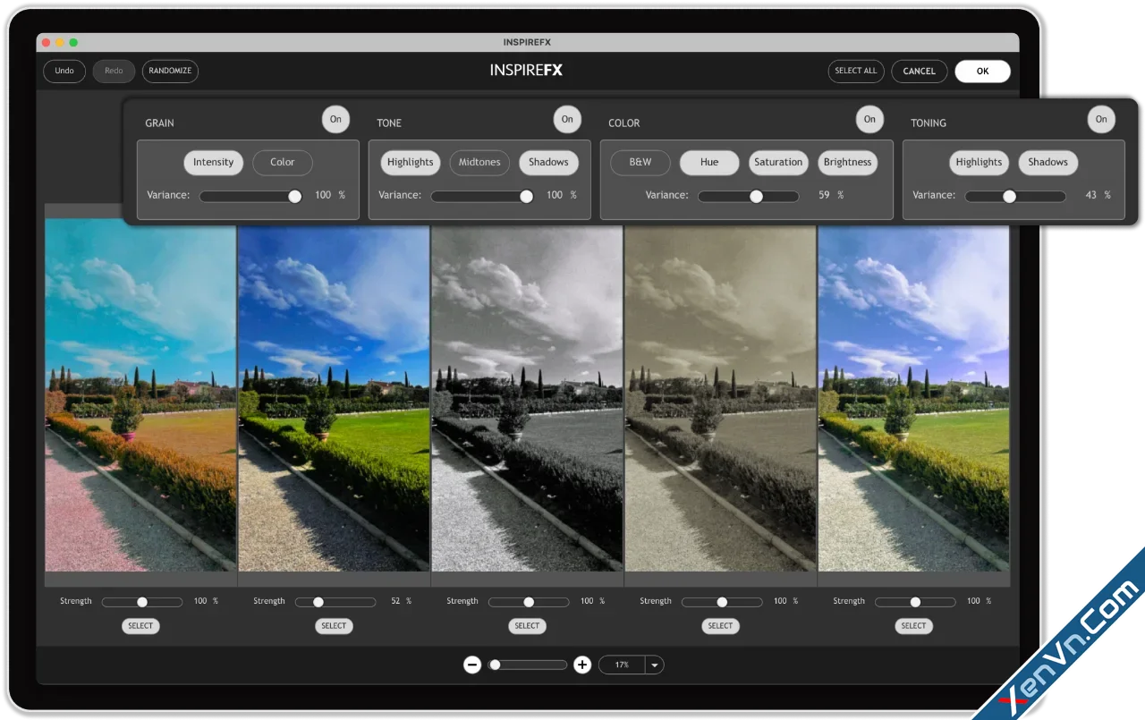
Task: Click the RANDOMIZE button
Action: (170, 71)
